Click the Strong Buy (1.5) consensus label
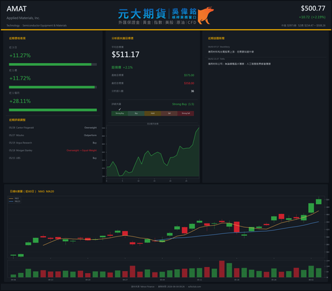The height and width of the screenshot is (291, 332). tap(183, 104)
